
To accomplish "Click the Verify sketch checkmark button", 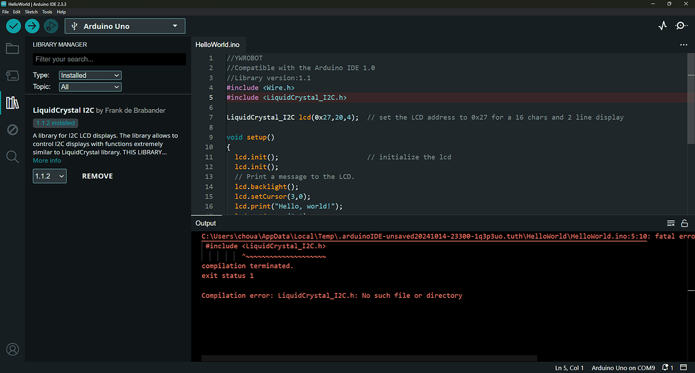I will pyautogui.click(x=14, y=26).
